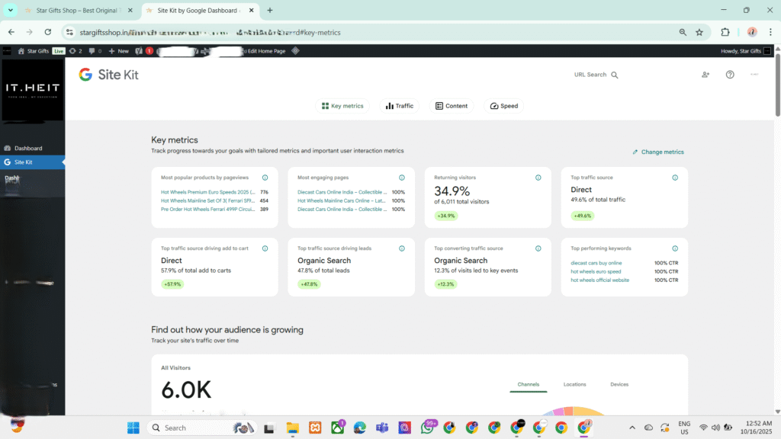Open the tab search dropdown arrow
This screenshot has width=781, height=439.
tap(11, 11)
